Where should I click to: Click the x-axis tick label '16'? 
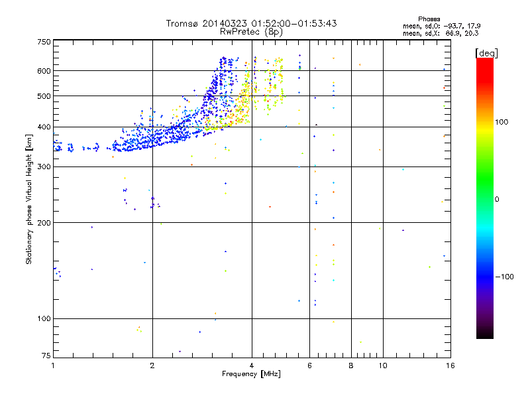pyautogui.click(x=450, y=365)
